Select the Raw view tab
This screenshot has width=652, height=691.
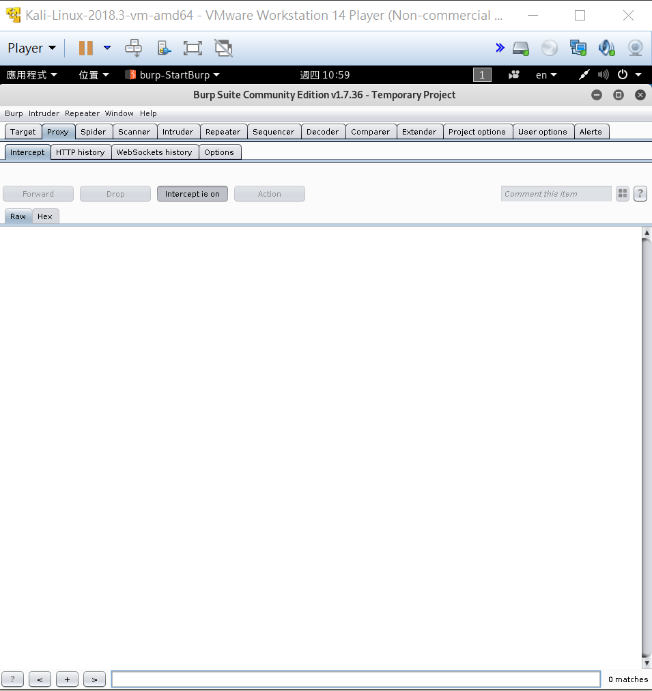[18, 216]
